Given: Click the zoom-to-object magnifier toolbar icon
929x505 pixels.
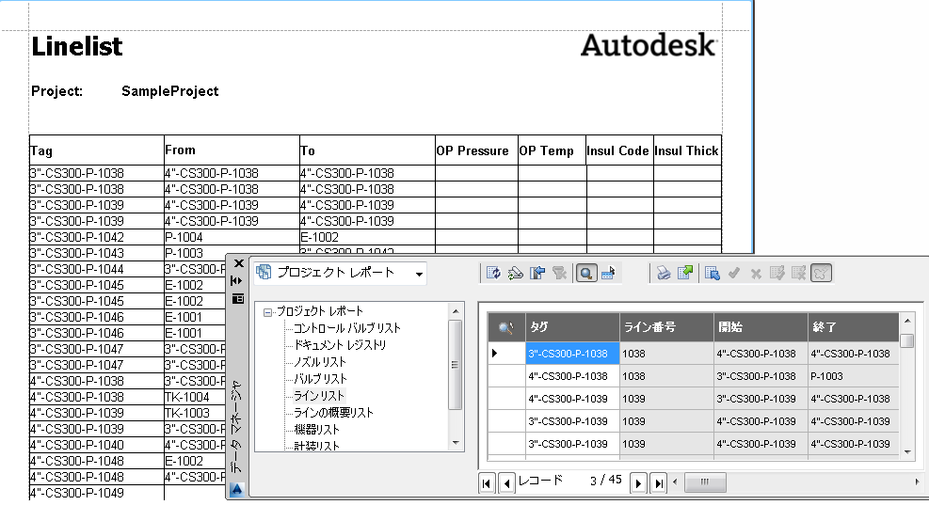Looking at the screenshot, I should click(585, 274).
